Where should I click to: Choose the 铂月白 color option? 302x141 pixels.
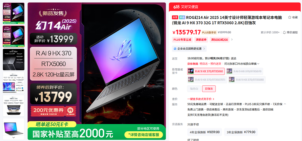pyautogui.click(x=194, y=89)
